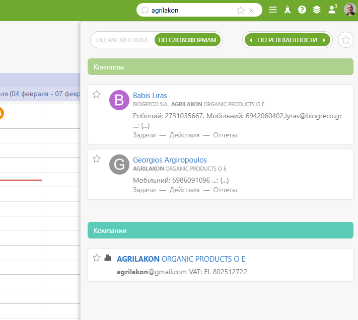
Task: Expand {...} details under Georgios Argiropoulos
Action: 225,181
